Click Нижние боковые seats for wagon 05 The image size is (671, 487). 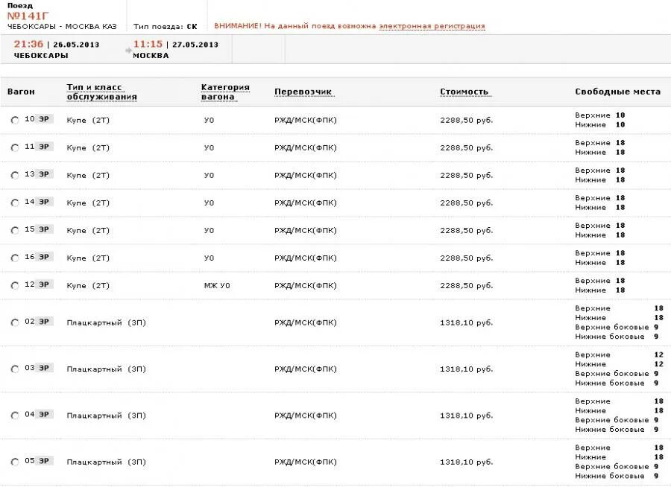(x=617, y=476)
